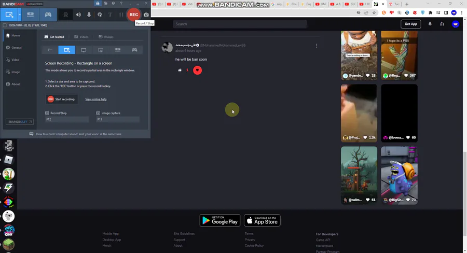The height and width of the screenshot is (253, 467).
Task: Select fullscreen monitor mode icon
Action: 84,50
